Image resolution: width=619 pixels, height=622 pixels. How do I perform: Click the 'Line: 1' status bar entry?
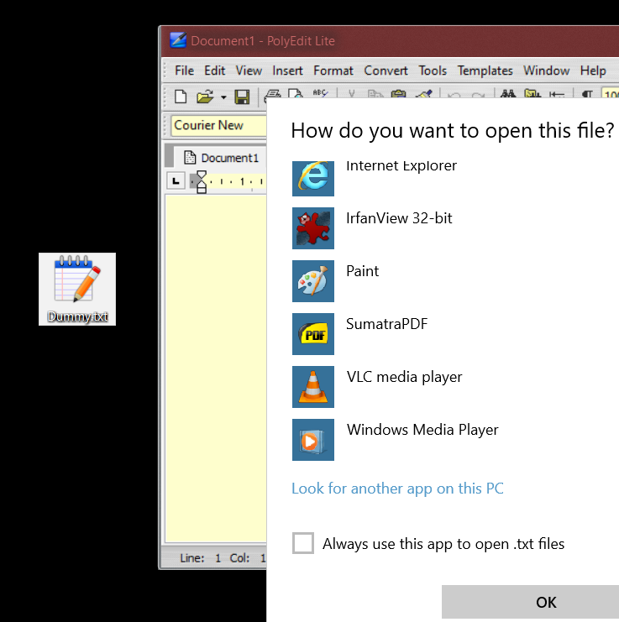[x=201, y=558]
